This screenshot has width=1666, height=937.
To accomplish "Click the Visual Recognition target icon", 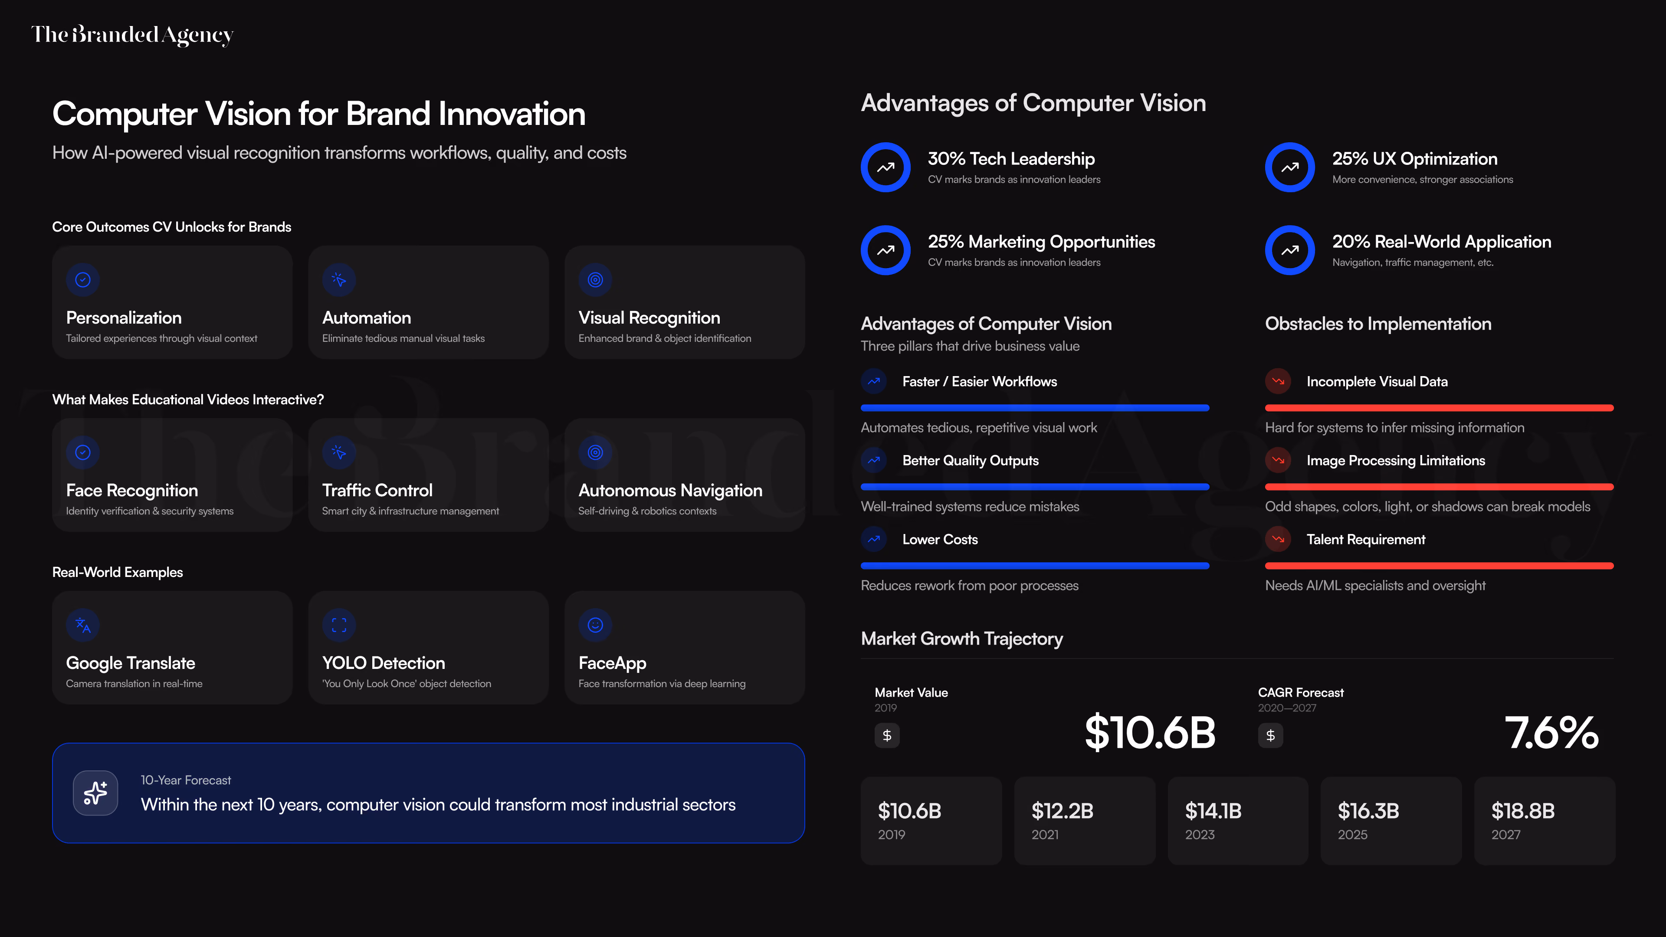I will (595, 279).
